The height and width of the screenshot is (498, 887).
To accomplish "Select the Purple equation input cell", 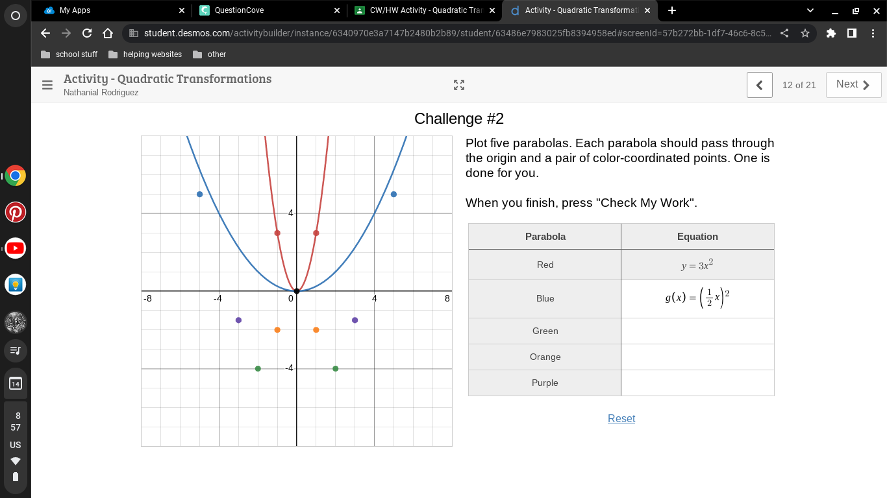I will pyautogui.click(x=697, y=383).
